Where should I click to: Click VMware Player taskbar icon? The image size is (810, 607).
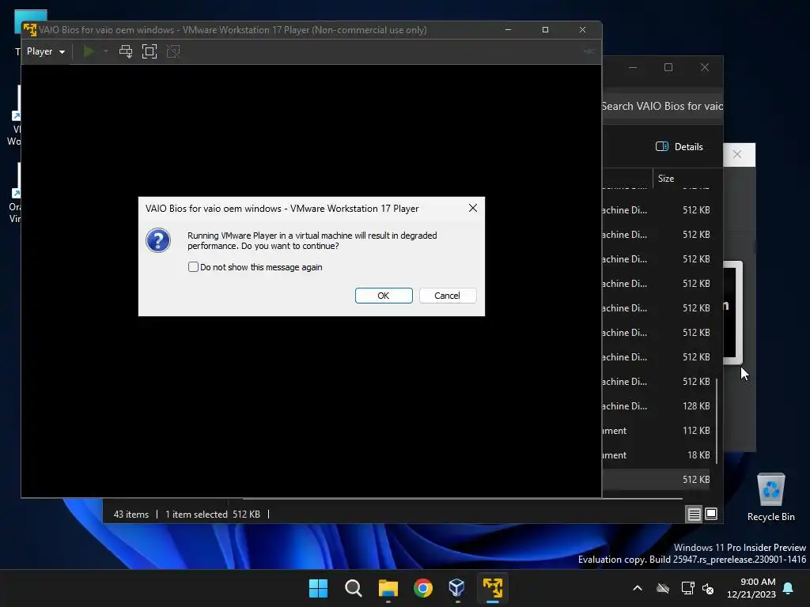pyautogui.click(x=493, y=588)
